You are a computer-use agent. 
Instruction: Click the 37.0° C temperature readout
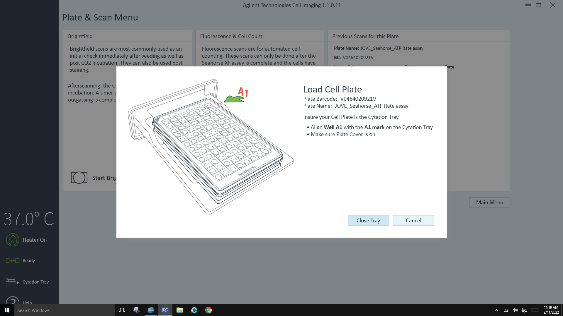point(29,219)
